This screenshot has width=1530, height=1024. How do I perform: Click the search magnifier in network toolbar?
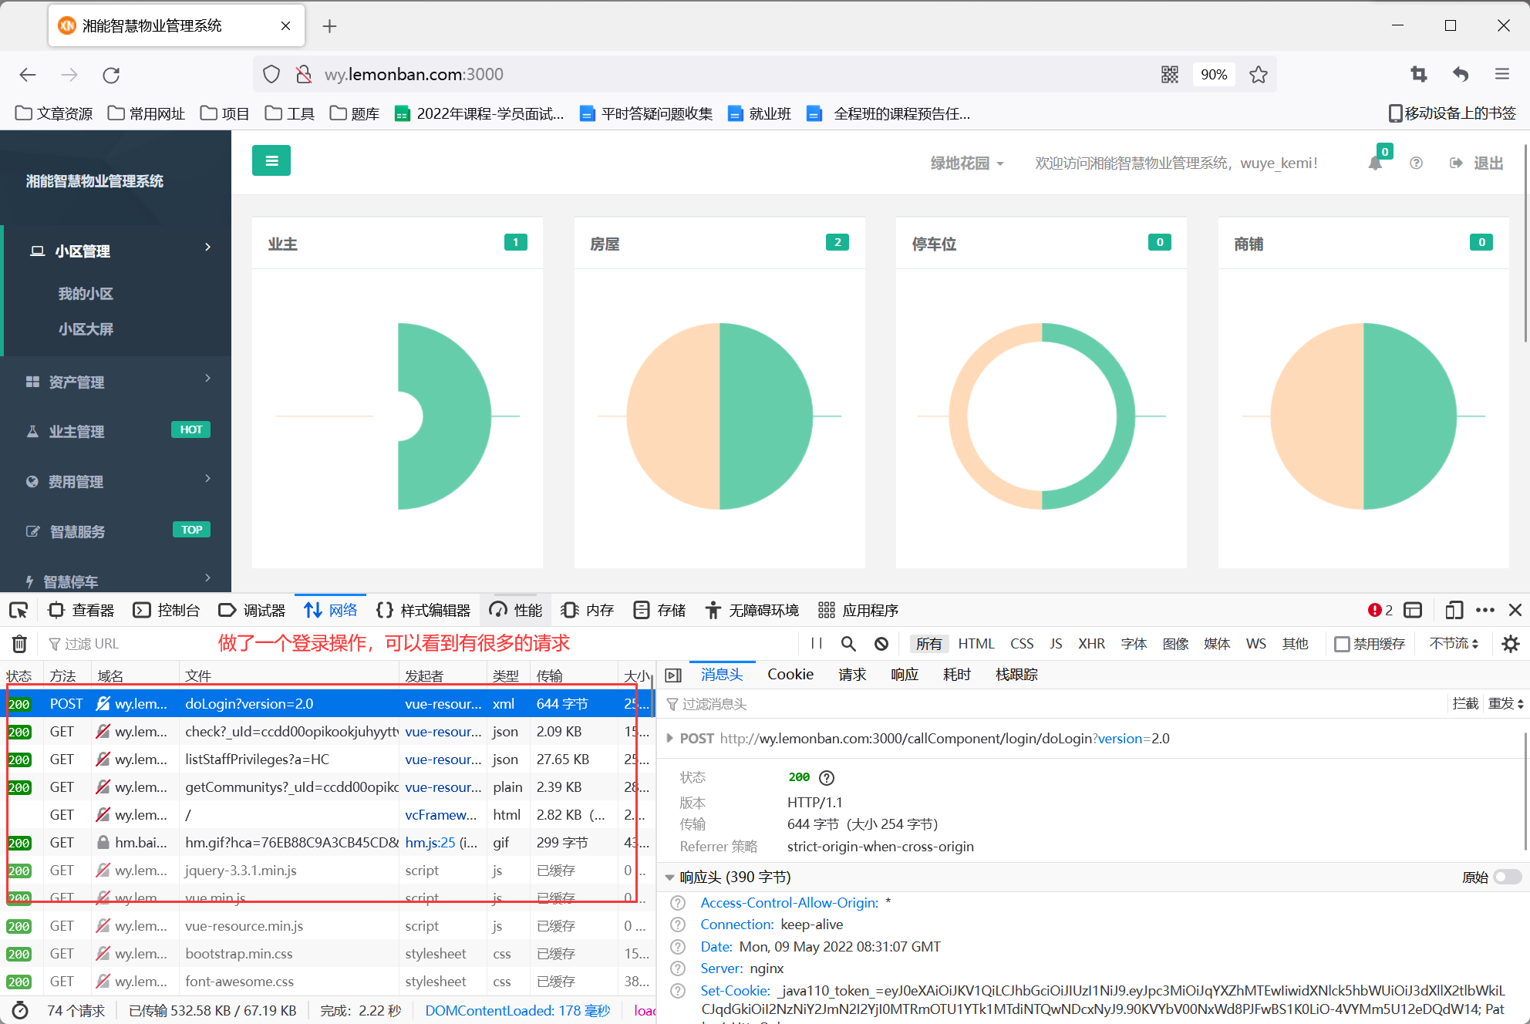848,644
